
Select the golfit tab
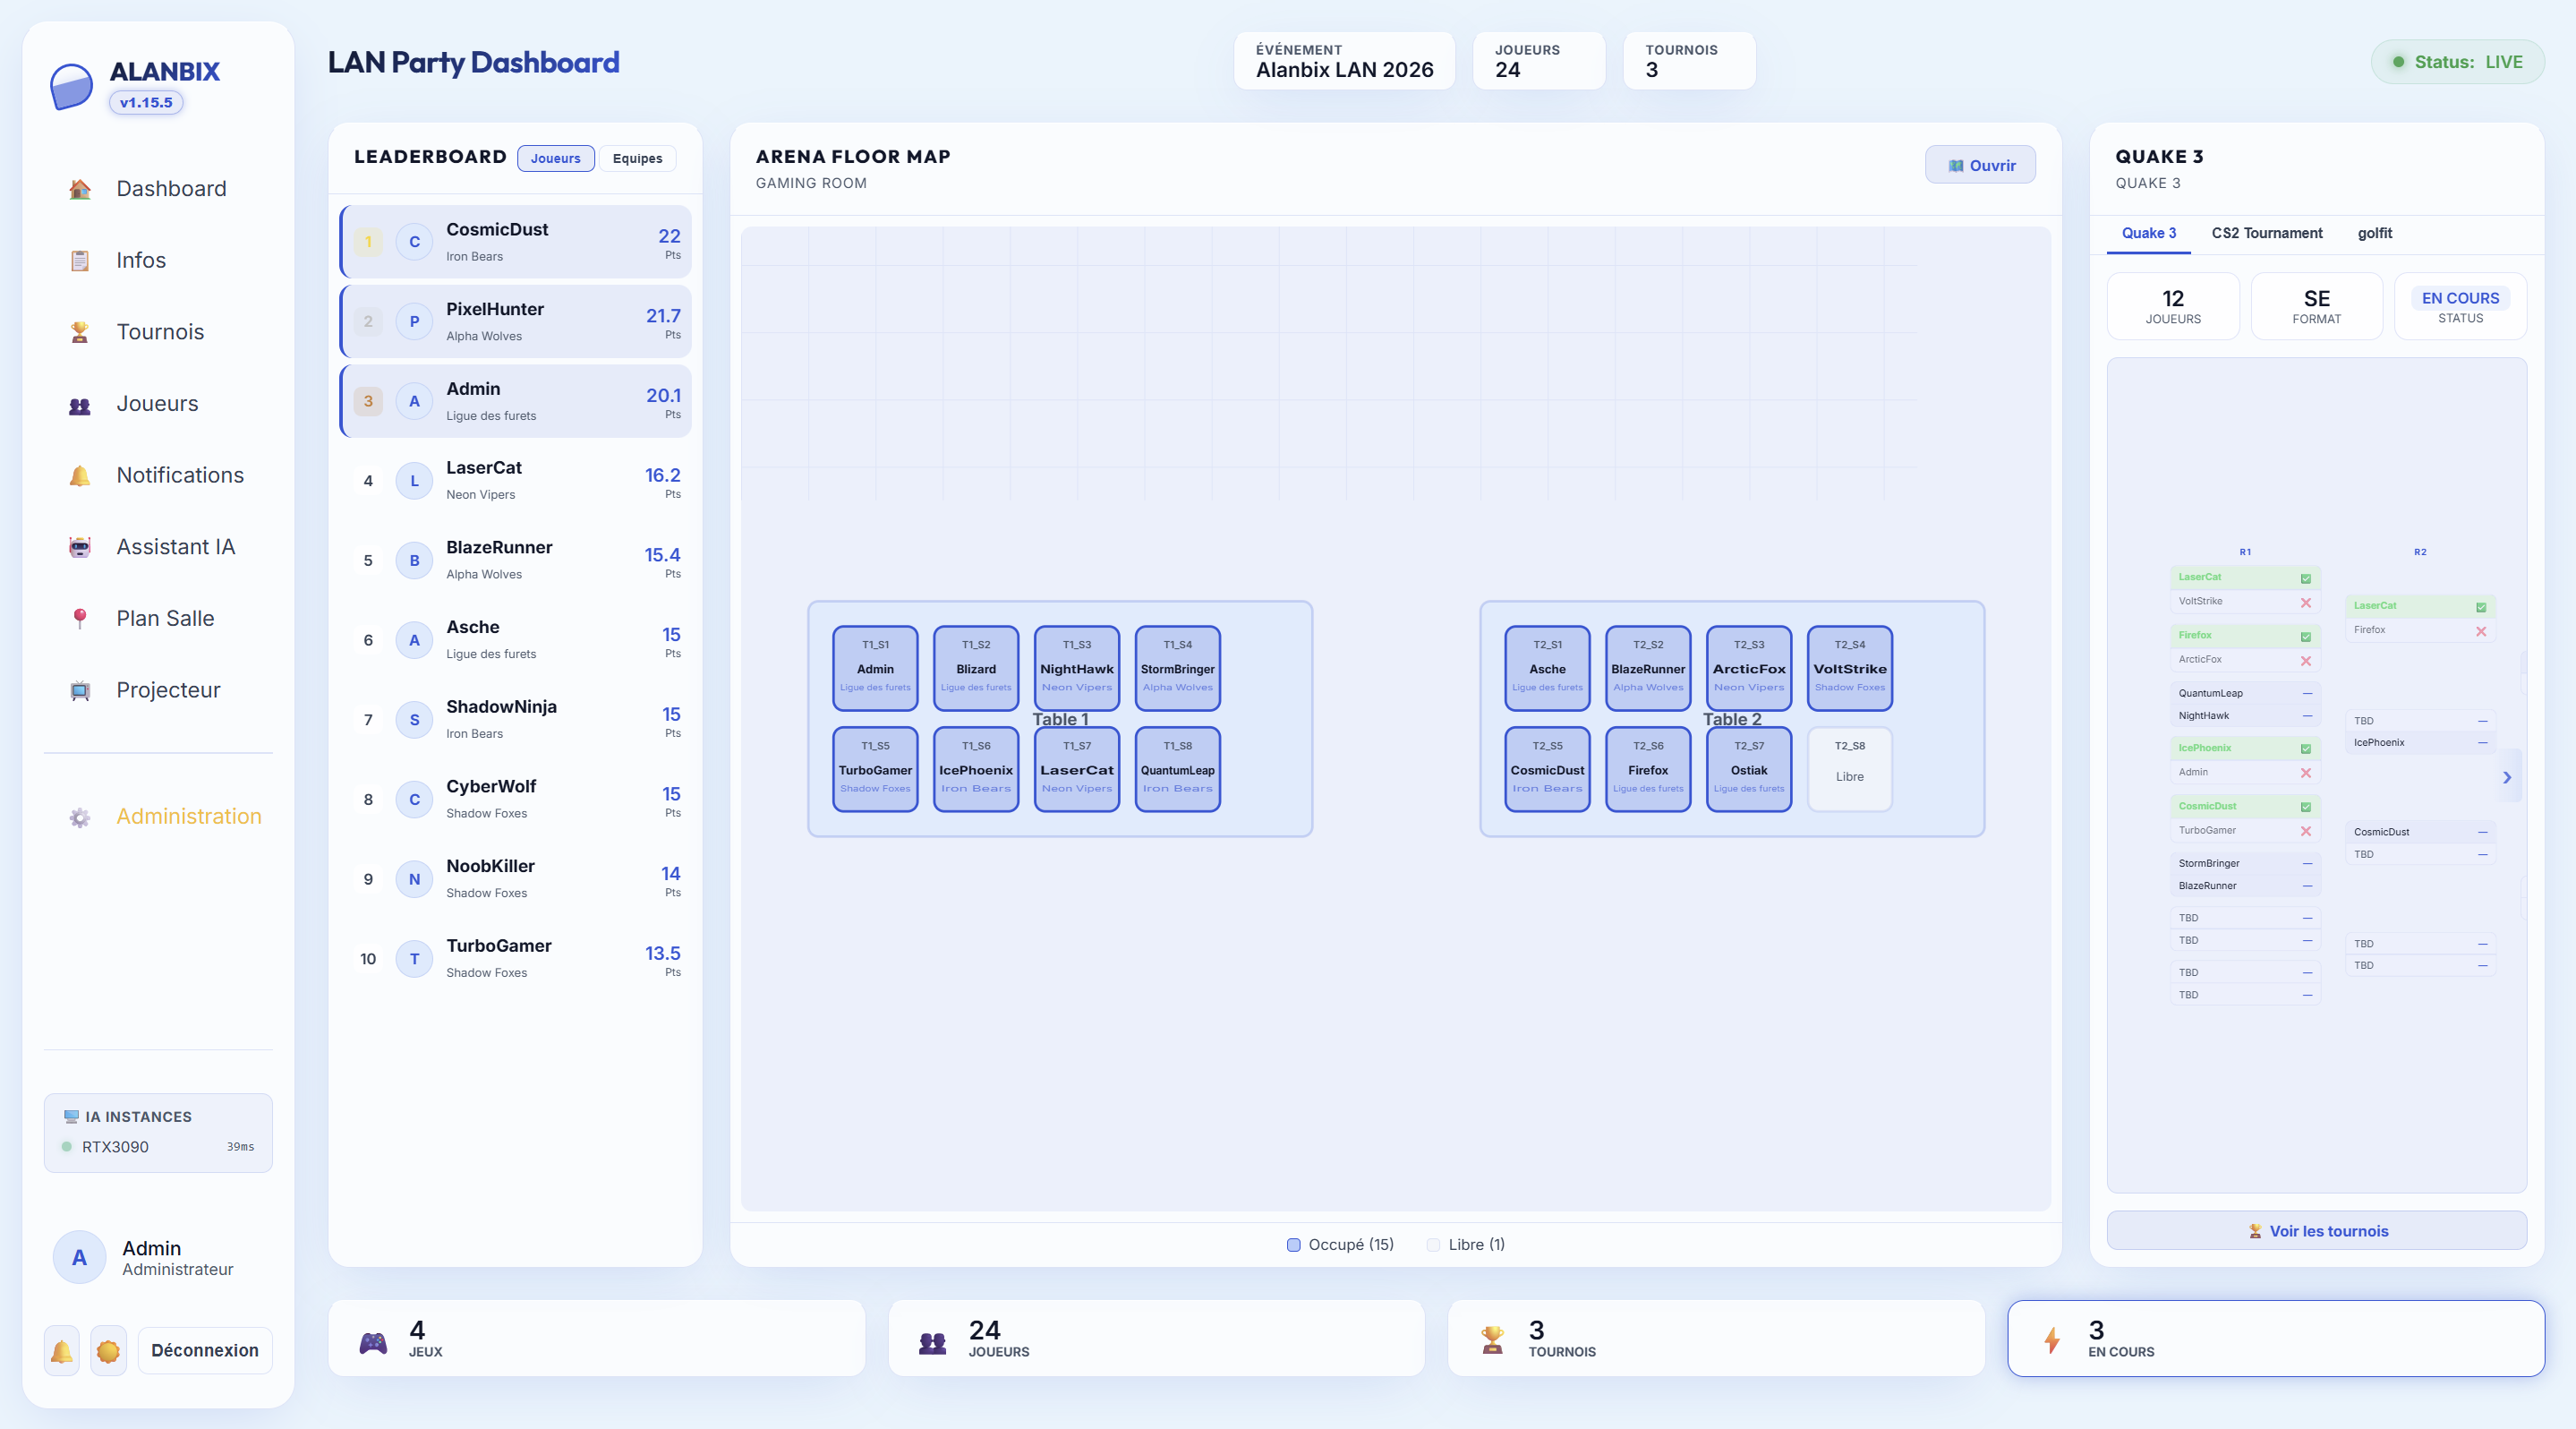[x=2375, y=233]
